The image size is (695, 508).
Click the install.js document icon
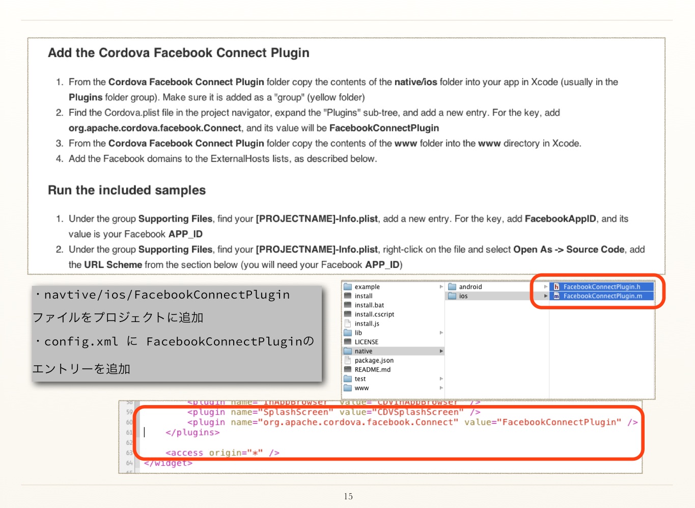coord(348,324)
